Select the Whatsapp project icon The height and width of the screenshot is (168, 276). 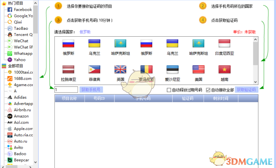point(10,54)
